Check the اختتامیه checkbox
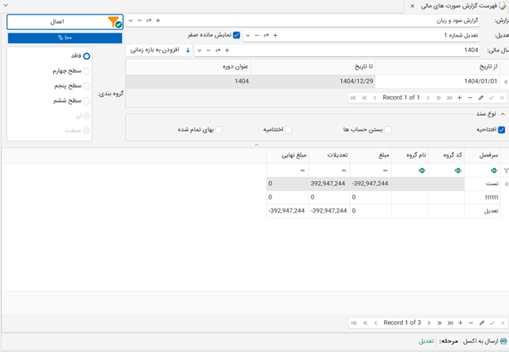The height and width of the screenshot is (352, 509). [288, 130]
